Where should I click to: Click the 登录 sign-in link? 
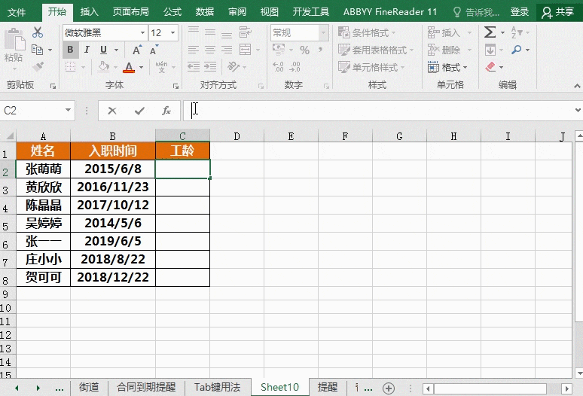[520, 12]
